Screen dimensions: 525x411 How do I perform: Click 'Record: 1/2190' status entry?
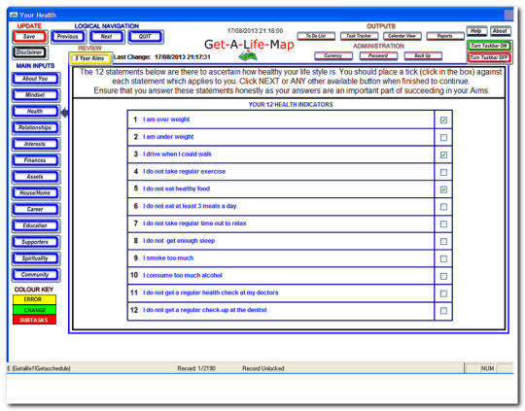(196, 368)
